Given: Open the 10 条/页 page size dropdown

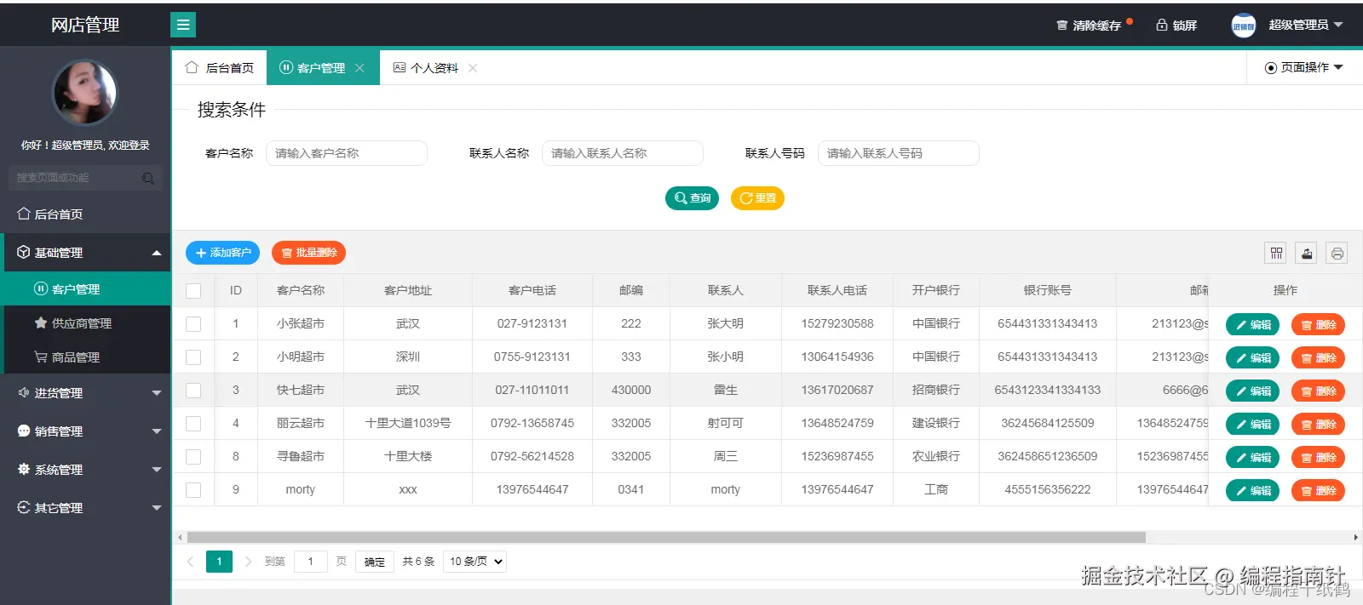Looking at the screenshot, I should pos(474,562).
